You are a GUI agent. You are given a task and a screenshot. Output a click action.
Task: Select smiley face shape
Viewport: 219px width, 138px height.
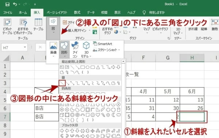(x=93, y=115)
